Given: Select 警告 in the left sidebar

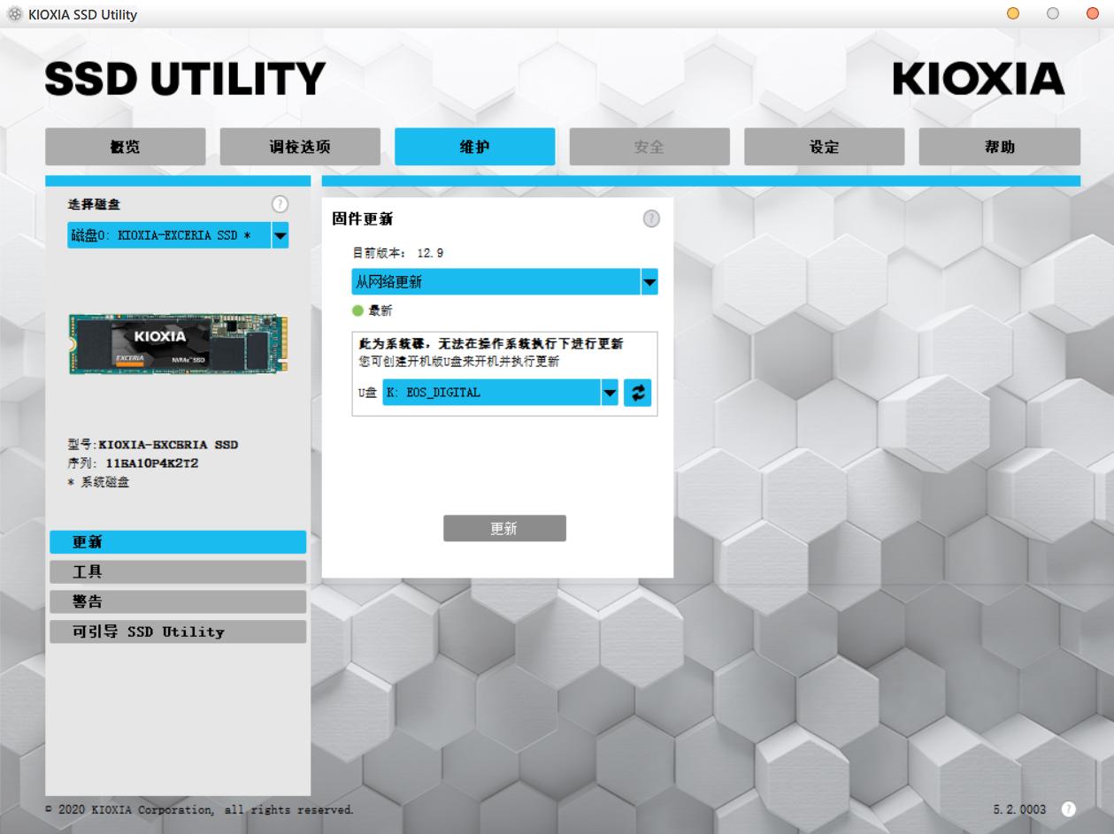Looking at the screenshot, I should (x=178, y=601).
